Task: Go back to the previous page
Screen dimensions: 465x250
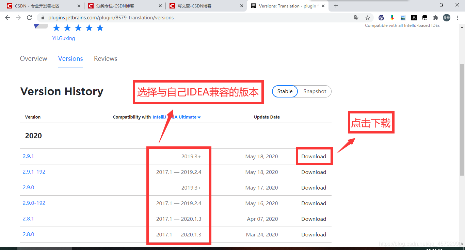Action: click(x=7, y=18)
